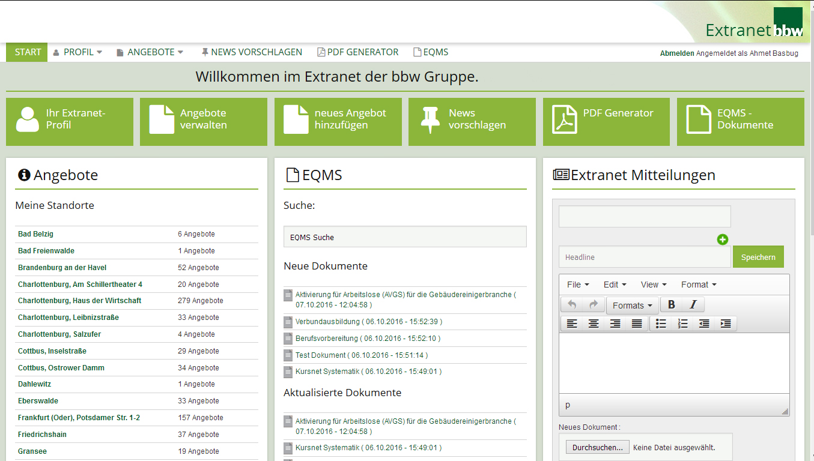Open the EQMS - Dokumente tile
The height and width of the screenshot is (461, 814).
(x=741, y=122)
